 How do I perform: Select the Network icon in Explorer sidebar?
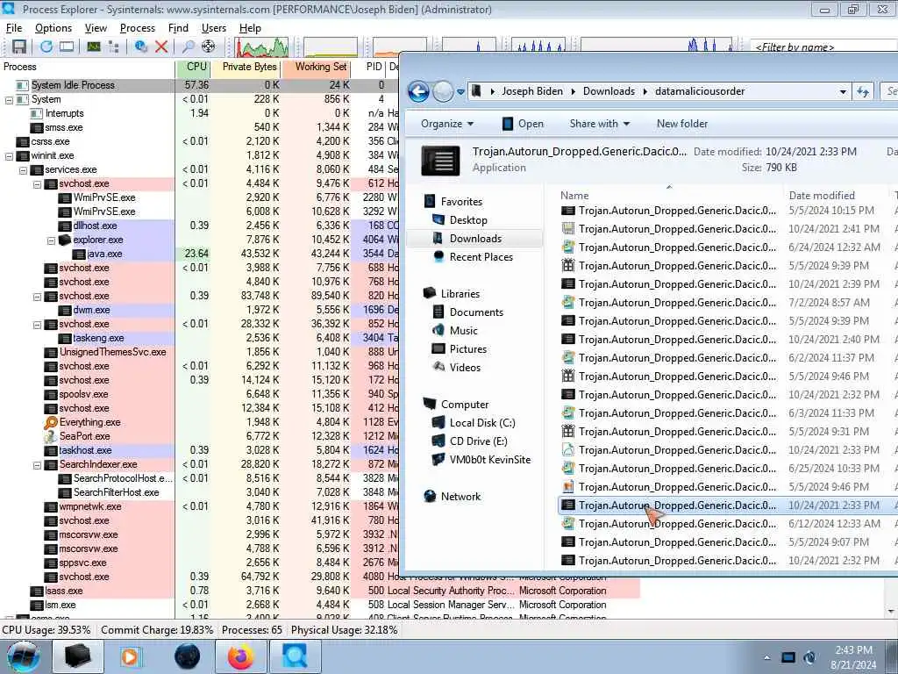(x=430, y=497)
